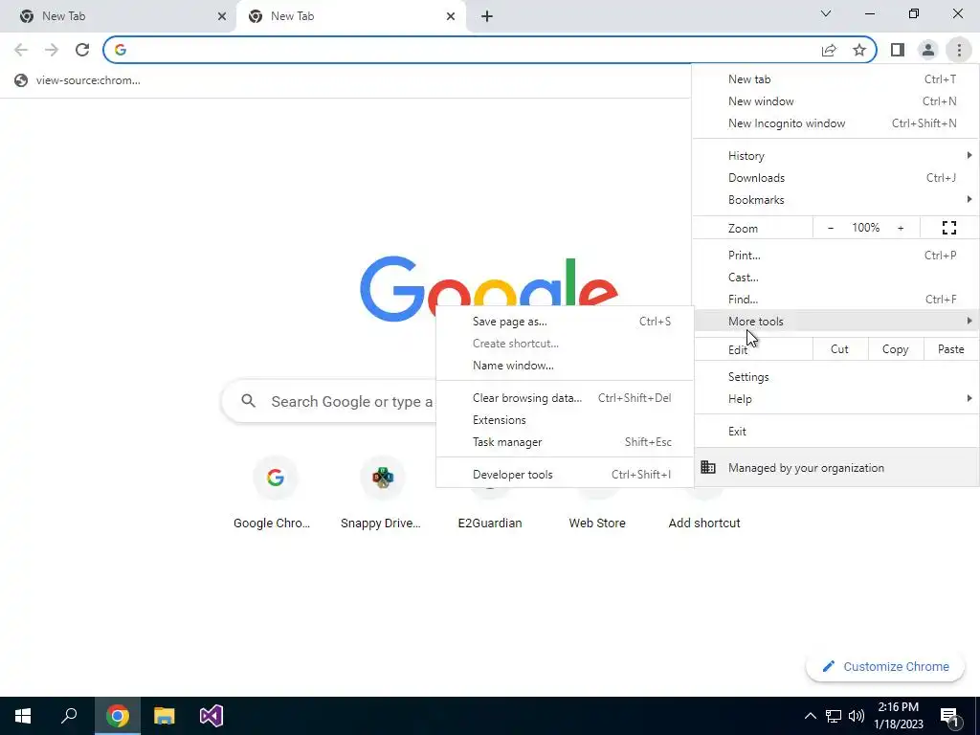Click the three-dot Chrome menu icon

click(x=959, y=50)
